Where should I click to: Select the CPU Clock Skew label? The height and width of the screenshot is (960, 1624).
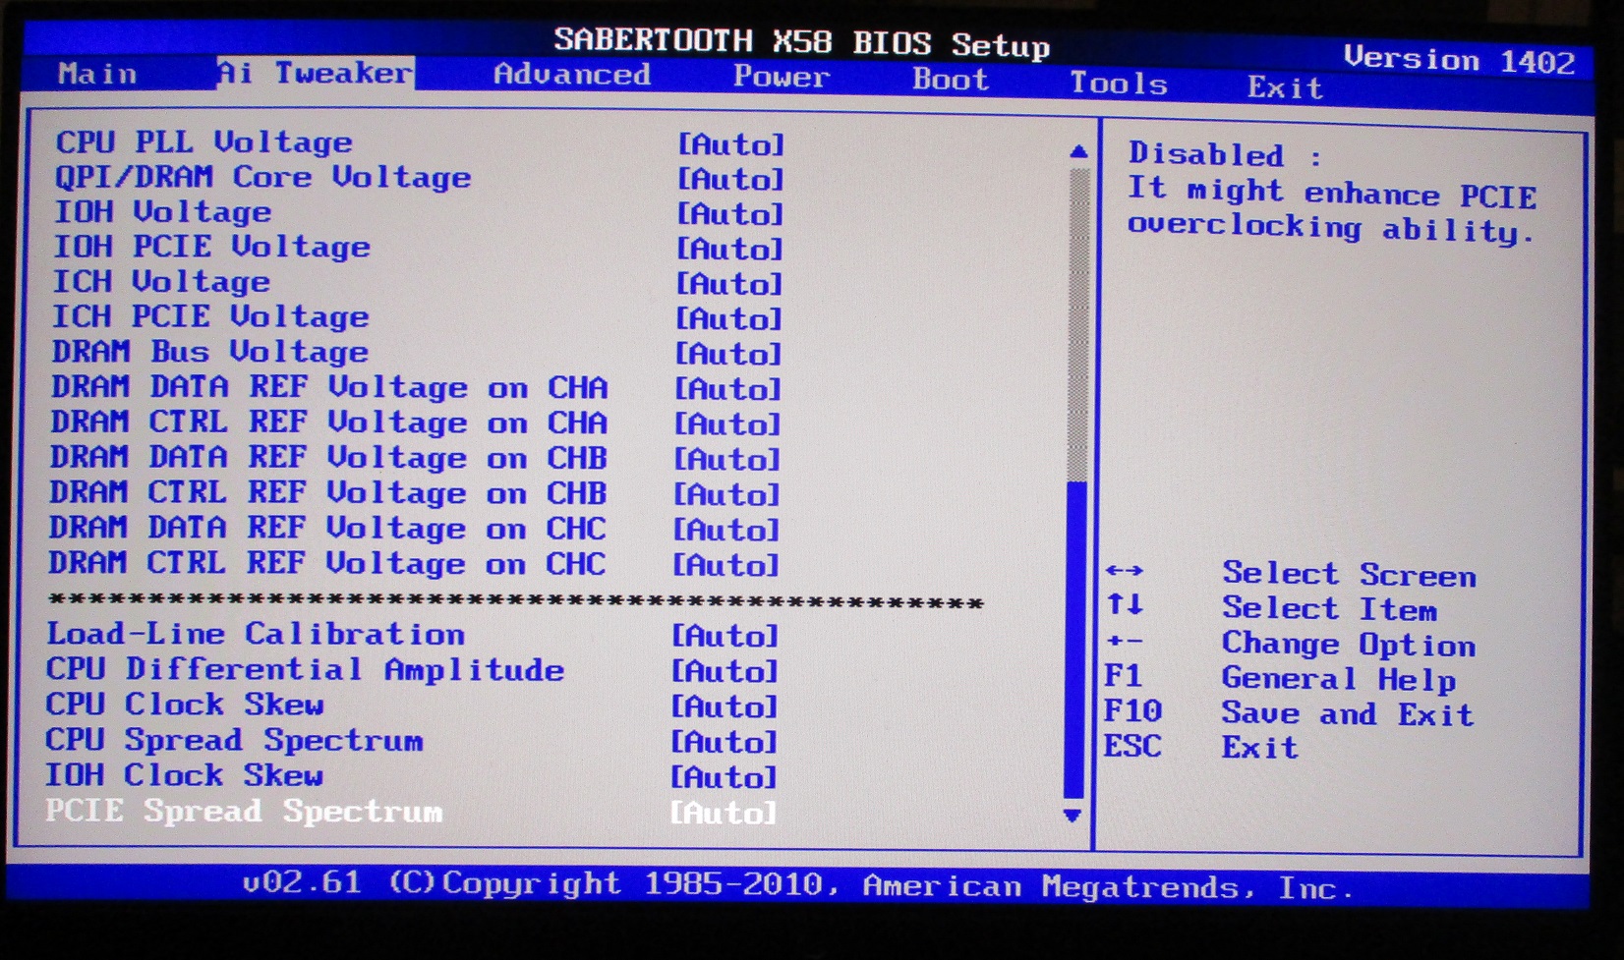point(185,705)
